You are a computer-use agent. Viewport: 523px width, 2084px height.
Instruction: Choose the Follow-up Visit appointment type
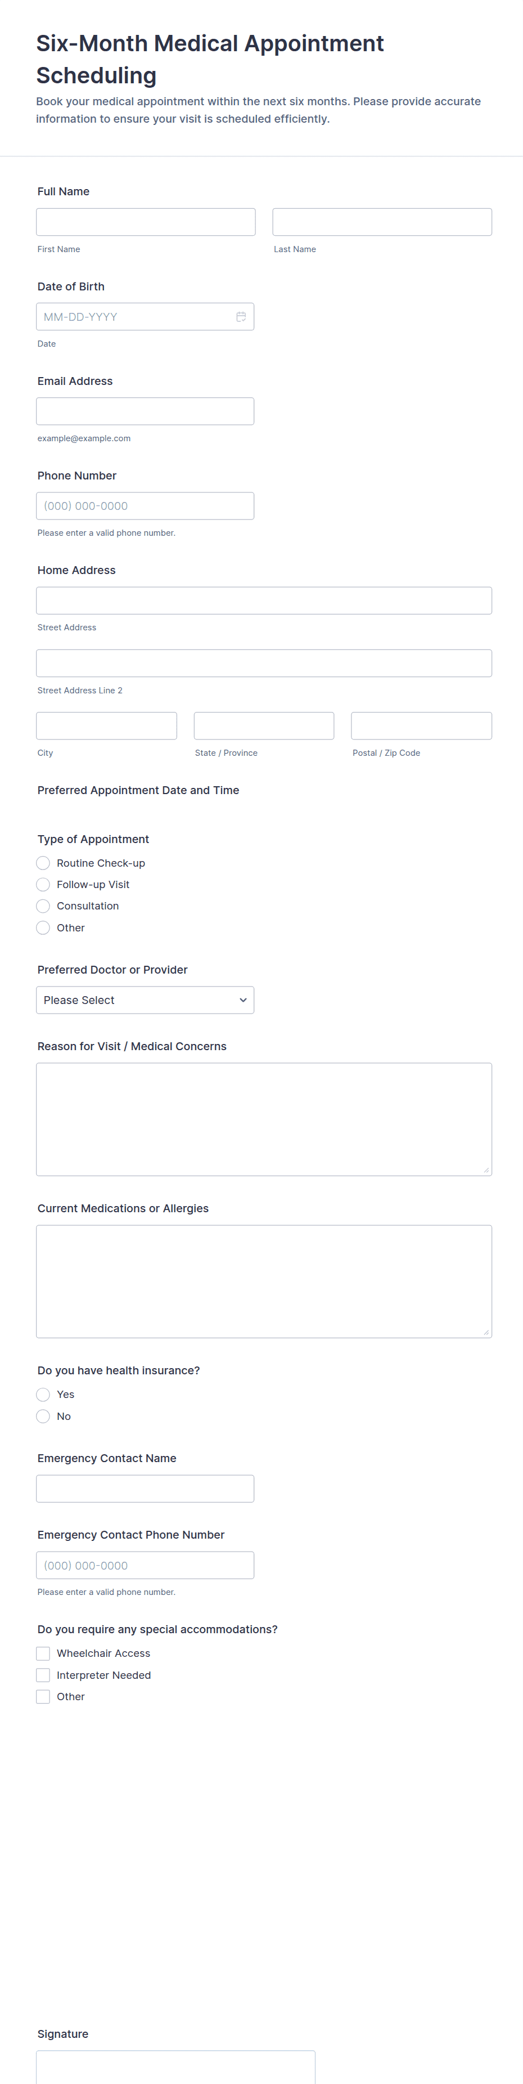click(x=43, y=884)
